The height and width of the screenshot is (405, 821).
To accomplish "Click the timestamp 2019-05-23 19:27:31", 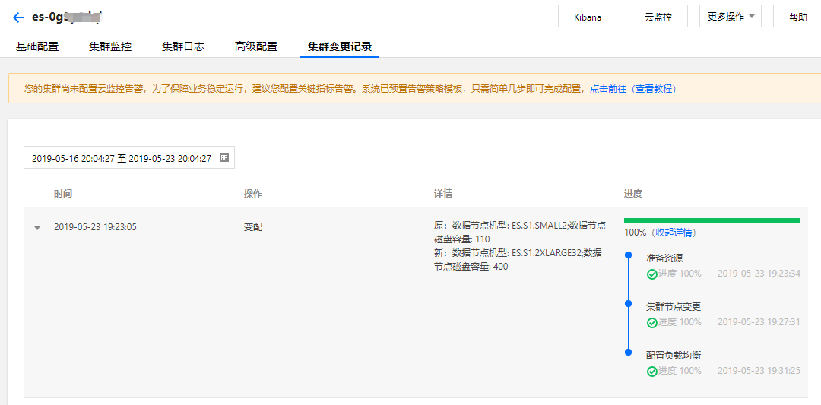I will click(x=759, y=322).
